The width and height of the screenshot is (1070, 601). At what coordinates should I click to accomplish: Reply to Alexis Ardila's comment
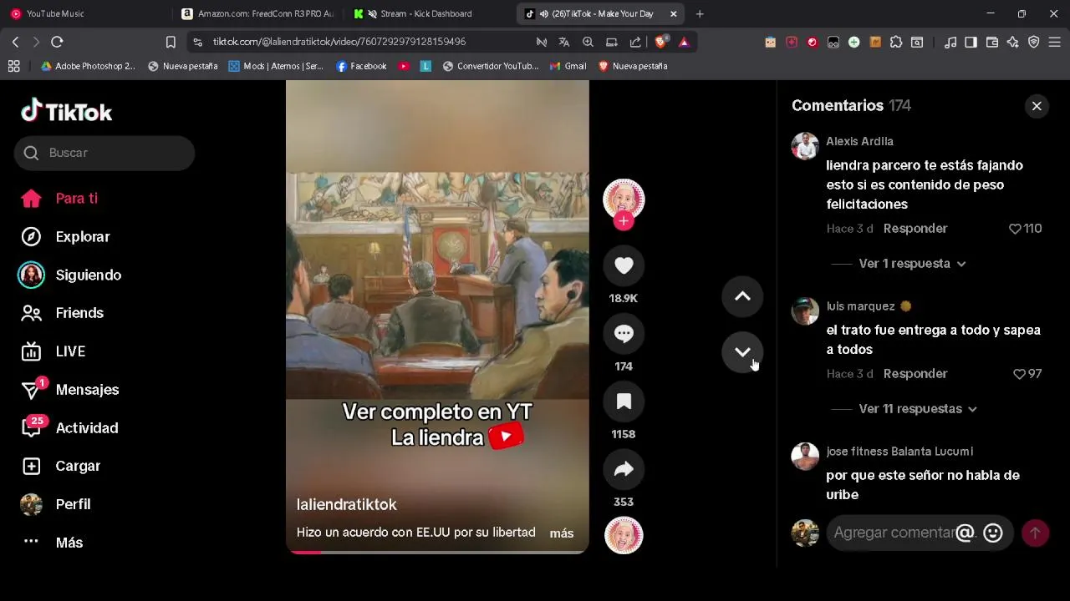915,229
